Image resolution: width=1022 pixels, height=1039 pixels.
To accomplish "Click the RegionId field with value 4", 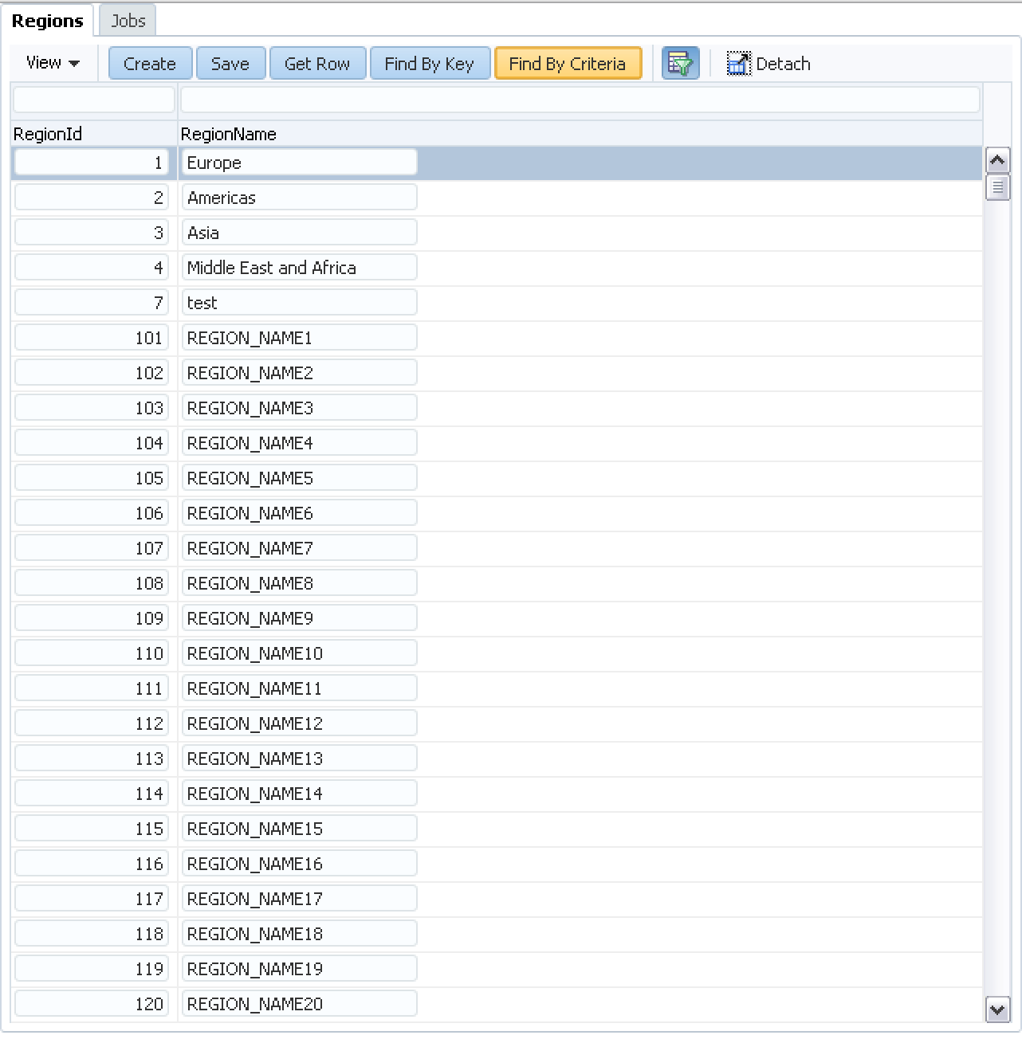I will pyautogui.click(x=92, y=268).
